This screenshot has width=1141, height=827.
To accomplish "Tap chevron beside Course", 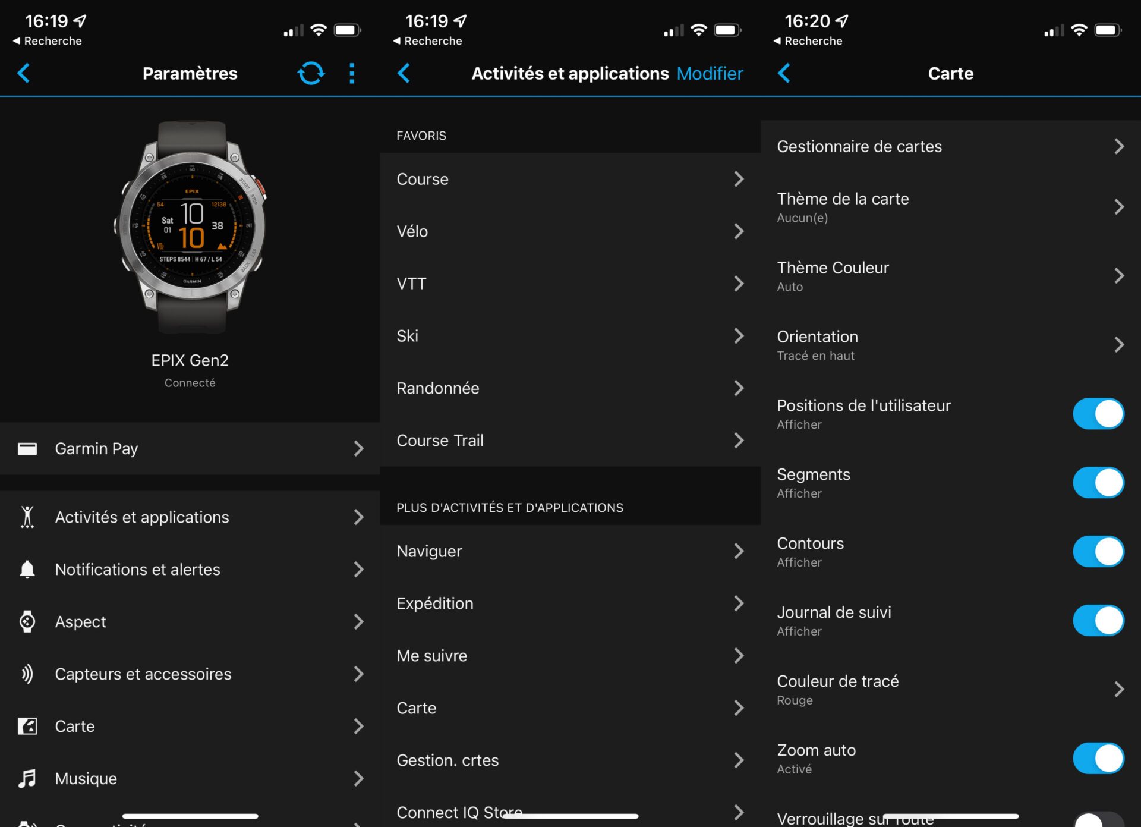I will tap(739, 179).
